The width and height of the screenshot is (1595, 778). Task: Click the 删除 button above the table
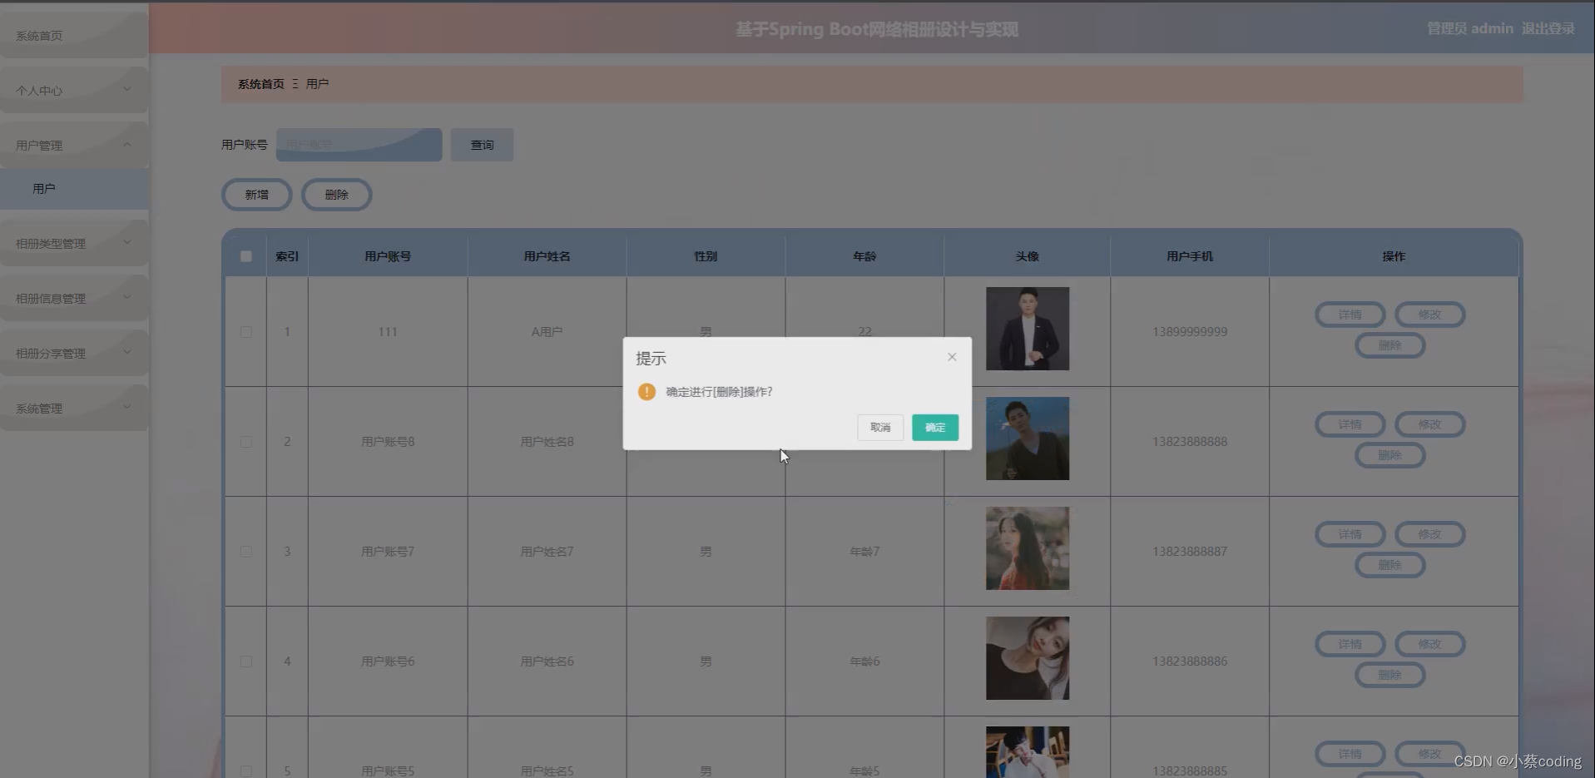pyautogui.click(x=336, y=195)
